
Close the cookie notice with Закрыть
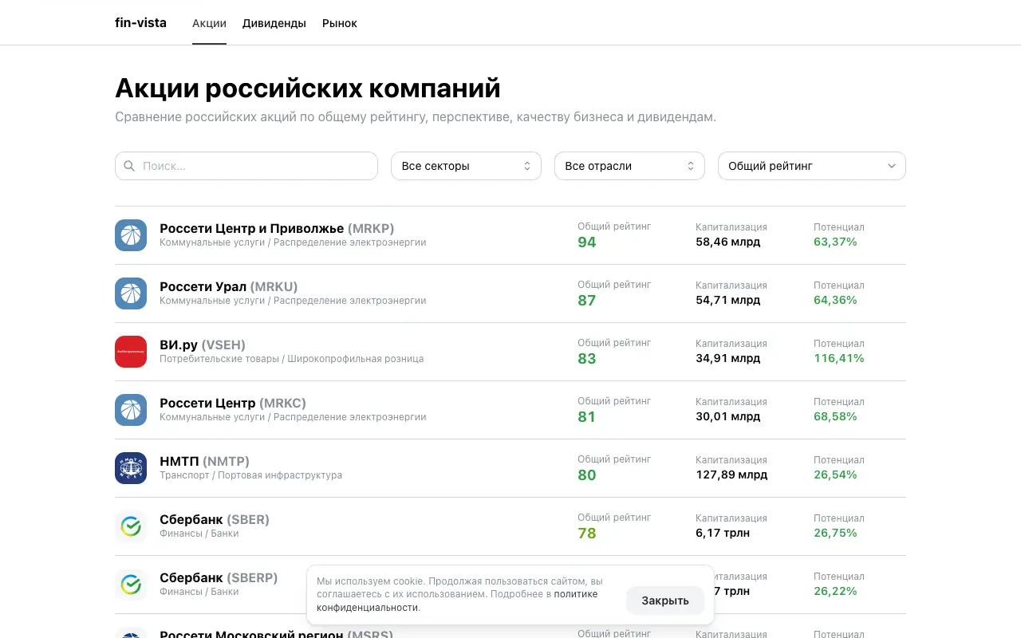coord(665,601)
